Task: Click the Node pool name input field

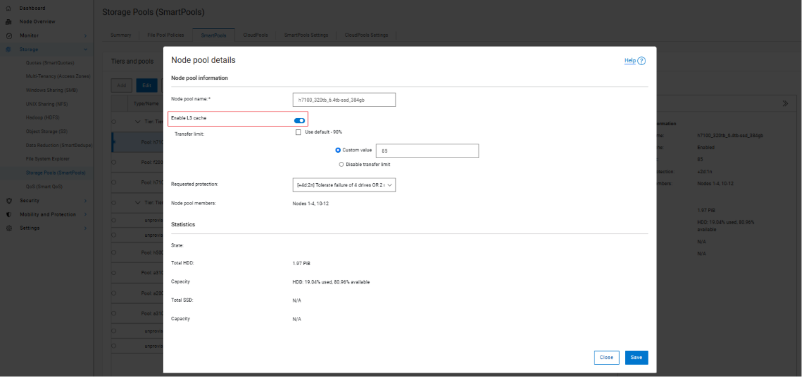Action: point(344,100)
